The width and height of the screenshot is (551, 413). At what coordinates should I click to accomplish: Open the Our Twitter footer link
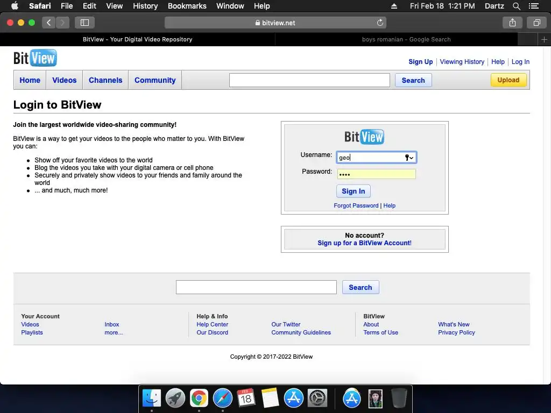tap(286, 324)
